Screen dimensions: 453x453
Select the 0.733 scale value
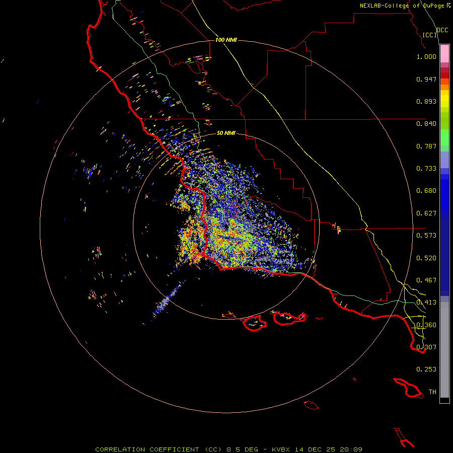[x=426, y=169]
